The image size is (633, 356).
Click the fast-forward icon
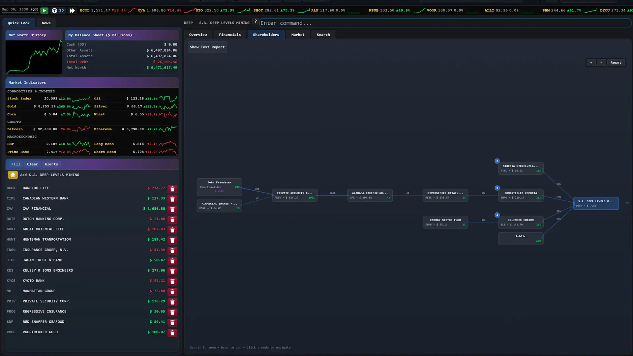click(72, 11)
